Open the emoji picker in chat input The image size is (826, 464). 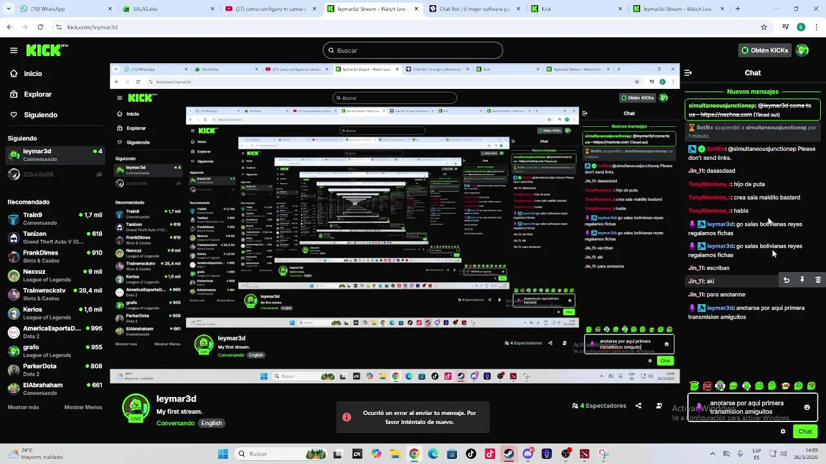[x=807, y=407]
